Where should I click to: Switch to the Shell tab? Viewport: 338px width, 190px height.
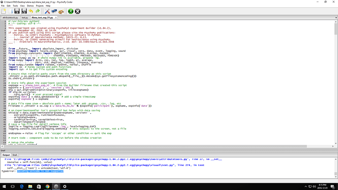point(15,155)
